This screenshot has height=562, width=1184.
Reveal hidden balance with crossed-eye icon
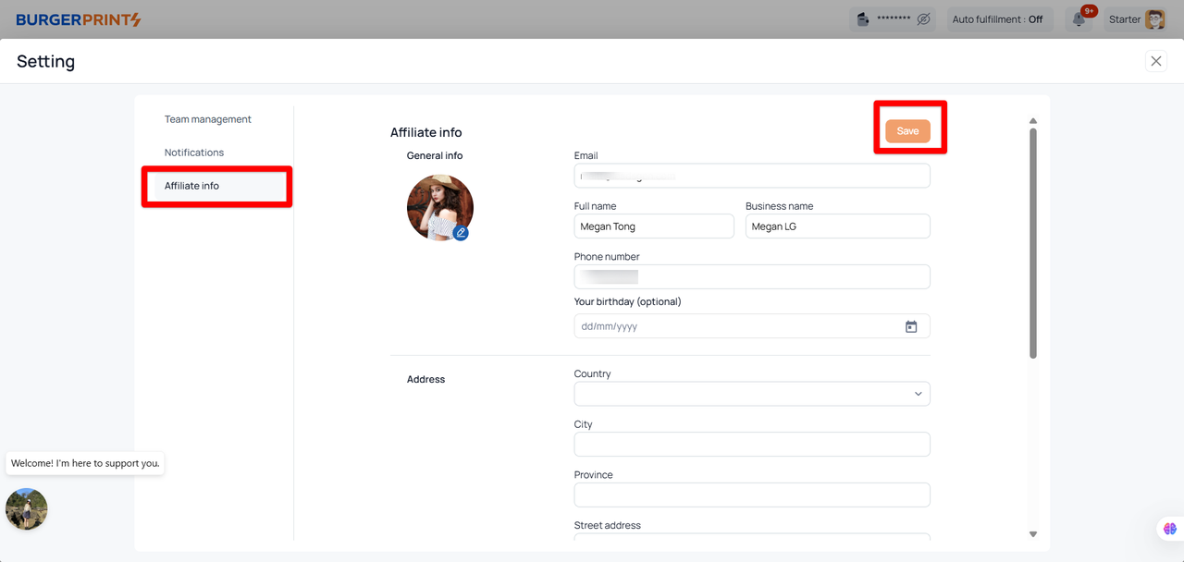coord(923,19)
